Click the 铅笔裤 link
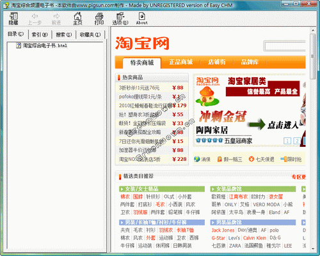This screenshot has height=256, width=320. 175,212
